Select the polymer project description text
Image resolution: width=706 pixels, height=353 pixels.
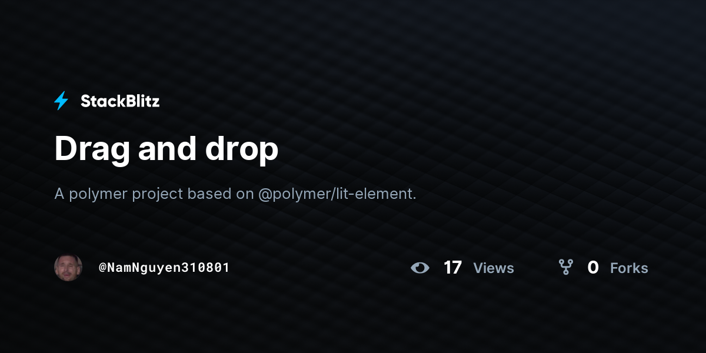pyautogui.click(x=235, y=194)
